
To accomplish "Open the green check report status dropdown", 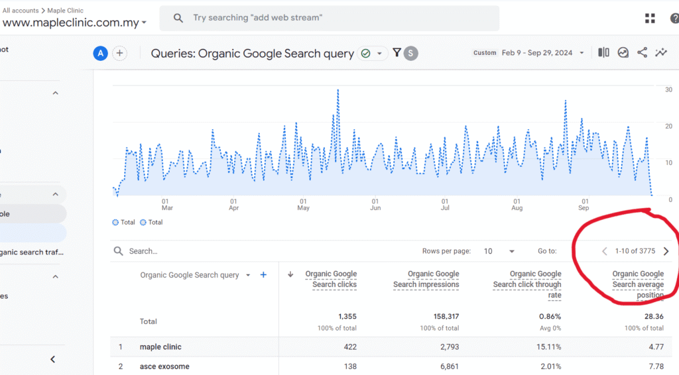I will [x=372, y=54].
